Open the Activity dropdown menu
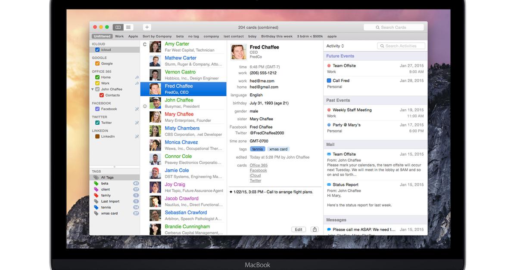The image size is (517, 270). [335, 46]
